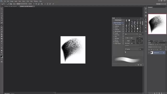Select the Eyedropper tool

pyautogui.click(x=2, y=20)
